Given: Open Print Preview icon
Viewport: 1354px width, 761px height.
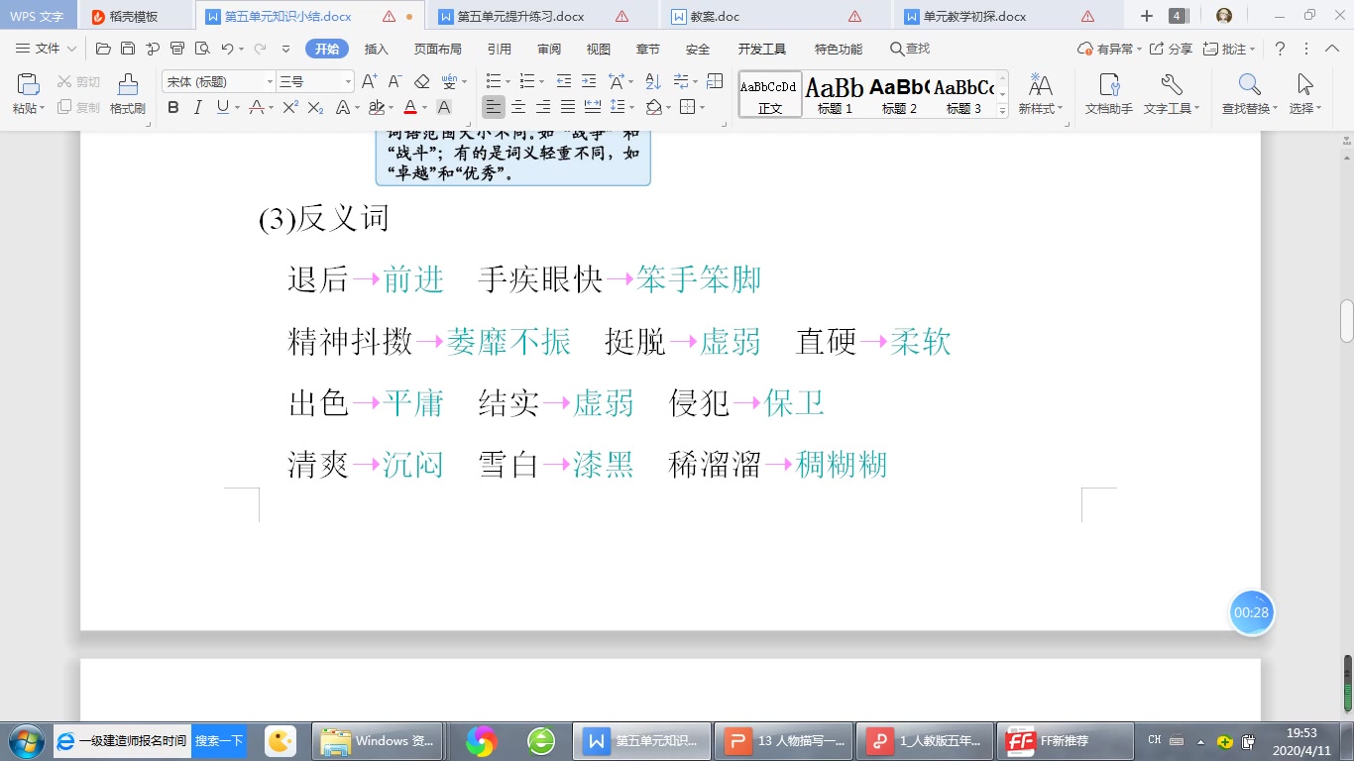Looking at the screenshot, I should [x=202, y=49].
